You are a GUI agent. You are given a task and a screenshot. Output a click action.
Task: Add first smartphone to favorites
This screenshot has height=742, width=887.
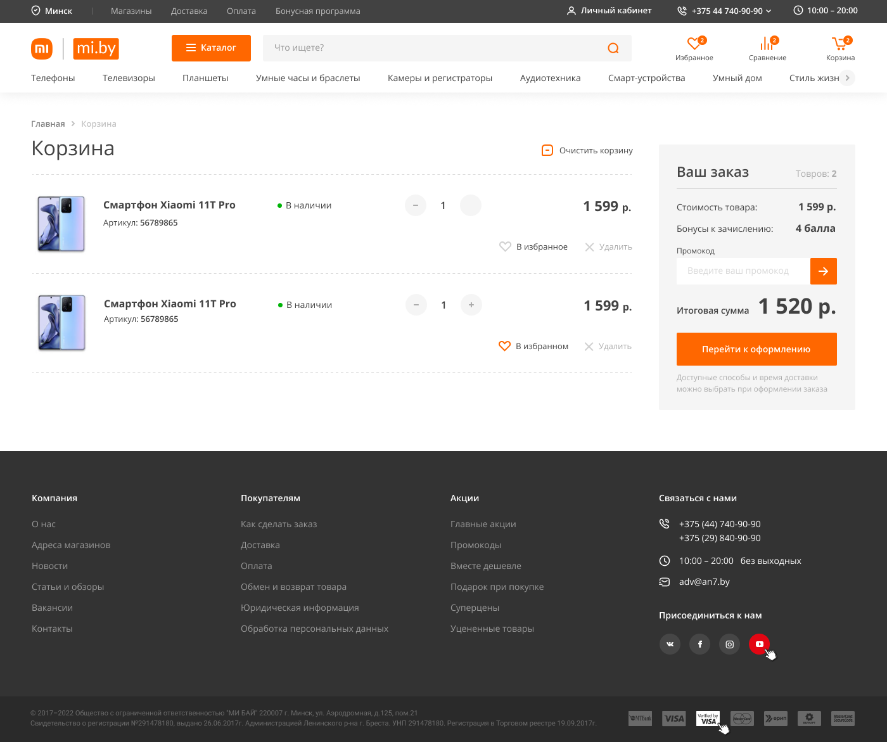tap(505, 246)
